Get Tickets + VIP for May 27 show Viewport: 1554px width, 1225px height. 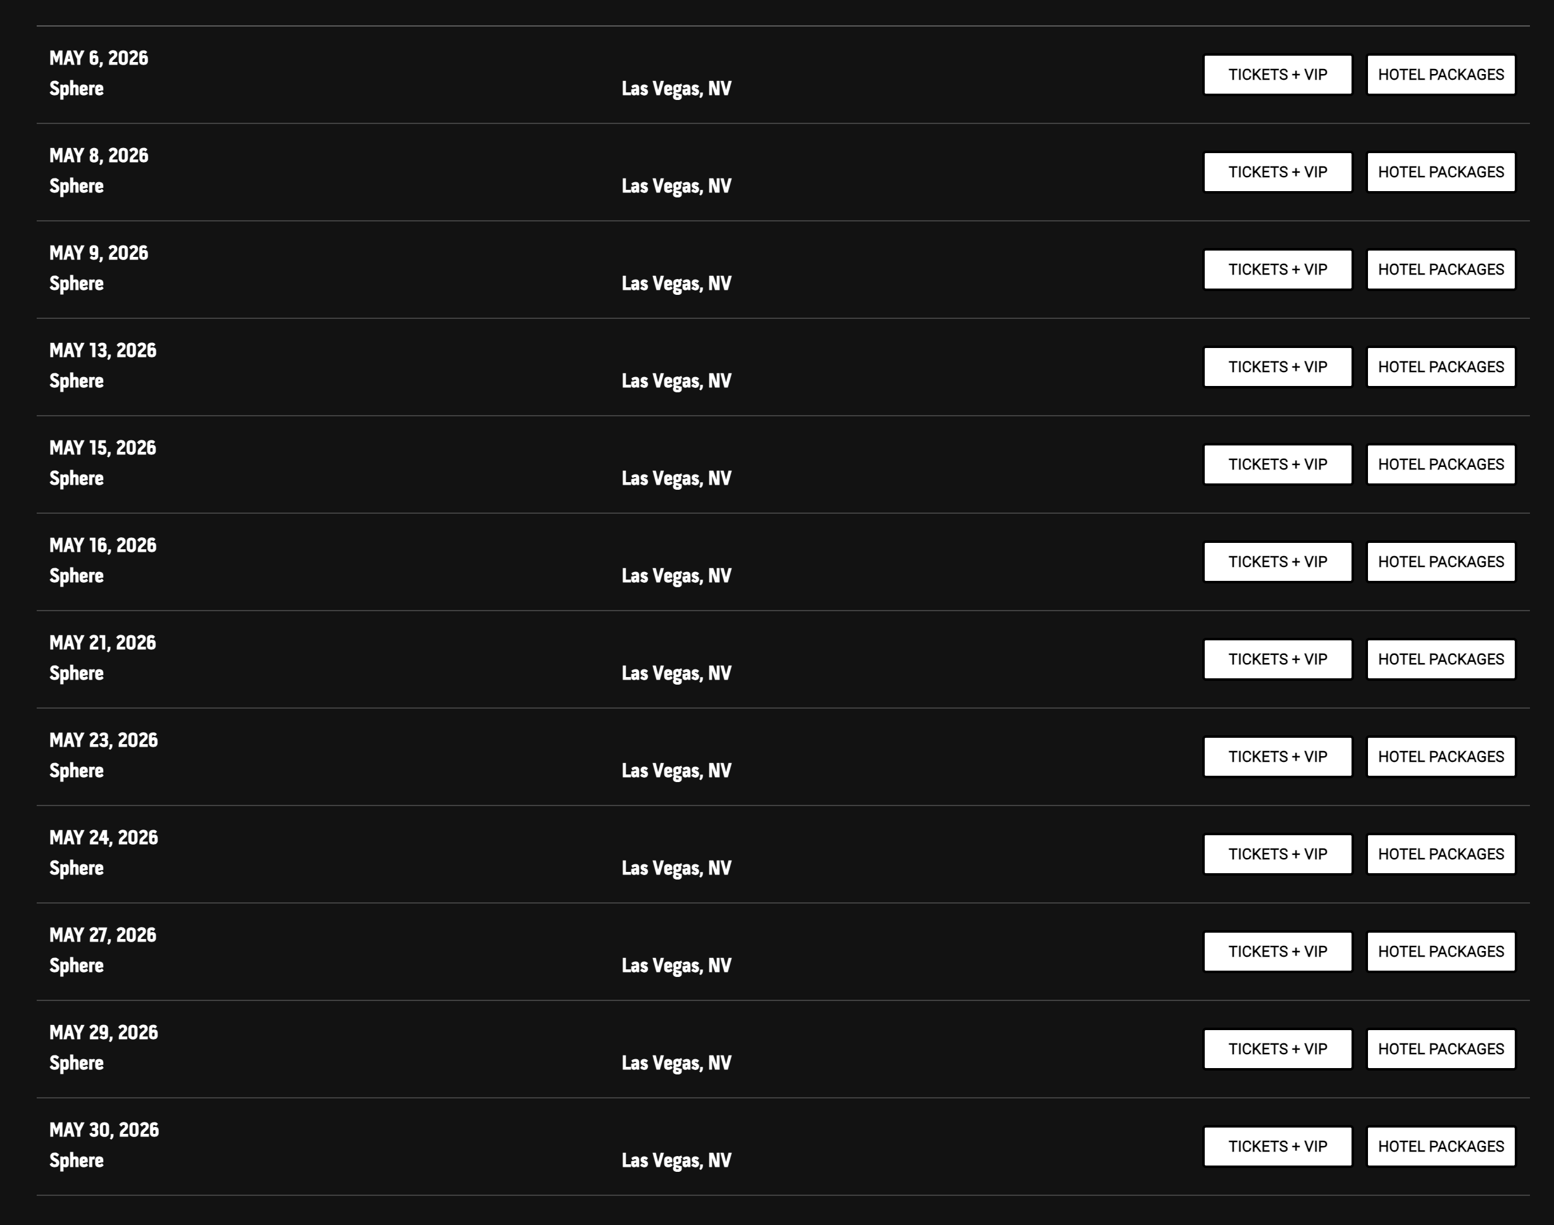(1277, 952)
